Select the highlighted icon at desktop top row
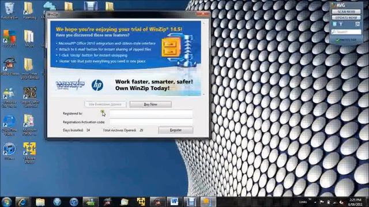This screenshot has width=369, height=207. [91, 6]
